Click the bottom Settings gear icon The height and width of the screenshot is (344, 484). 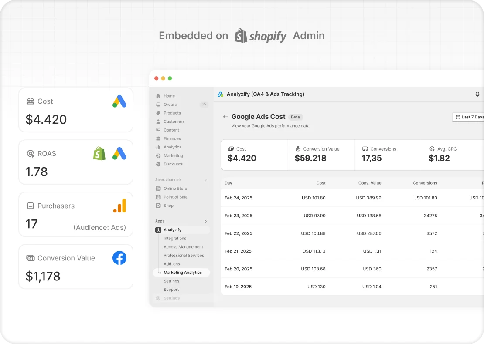click(158, 298)
